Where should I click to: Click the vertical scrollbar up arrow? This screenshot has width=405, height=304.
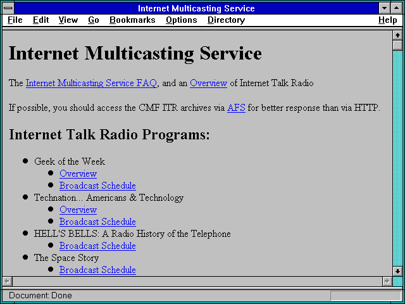point(397,35)
